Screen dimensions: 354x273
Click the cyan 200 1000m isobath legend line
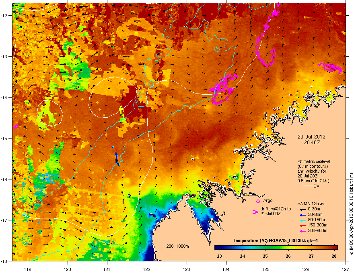[x=174, y=250]
